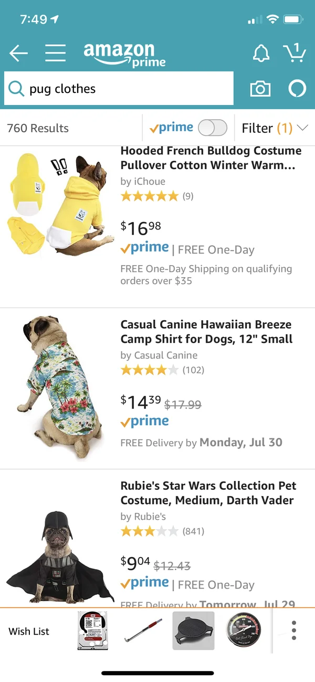315x682 pixels.
Task: Tap the back arrow icon
Action: (18, 53)
